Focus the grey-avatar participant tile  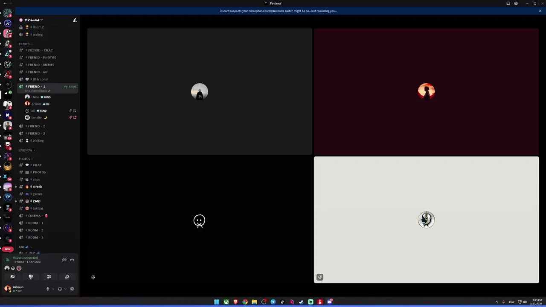coord(200,92)
